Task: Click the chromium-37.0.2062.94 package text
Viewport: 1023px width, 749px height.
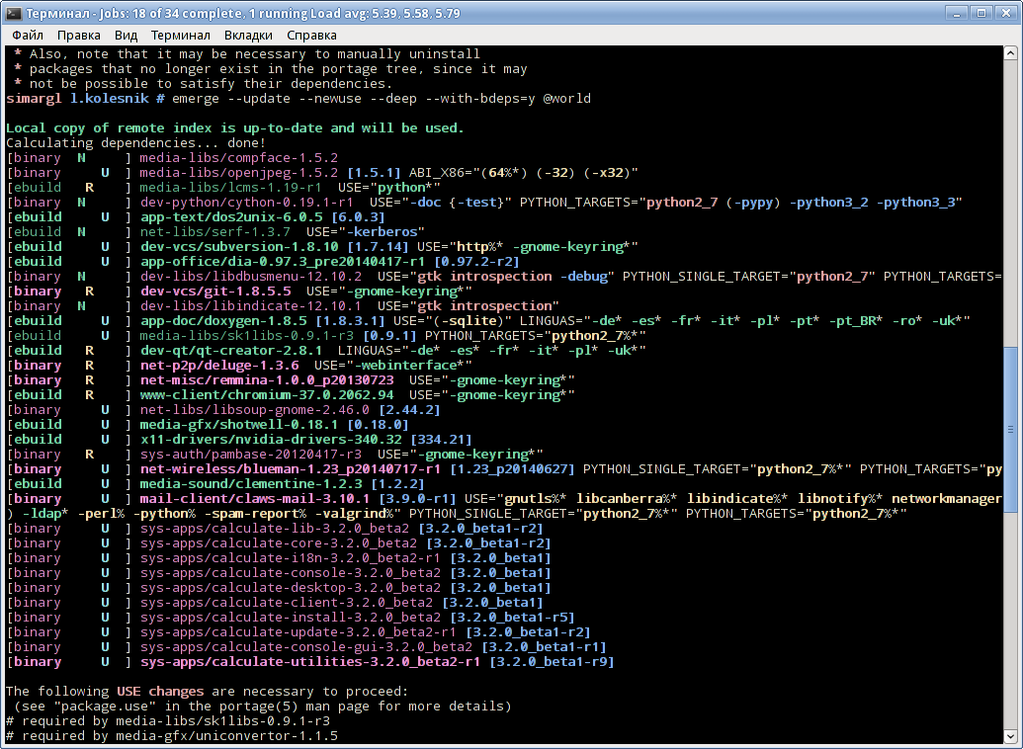Action: (267, 394)
